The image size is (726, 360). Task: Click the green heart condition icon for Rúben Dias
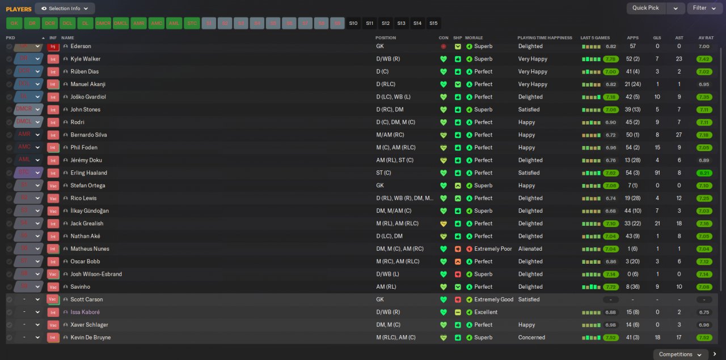click(444, 72)
